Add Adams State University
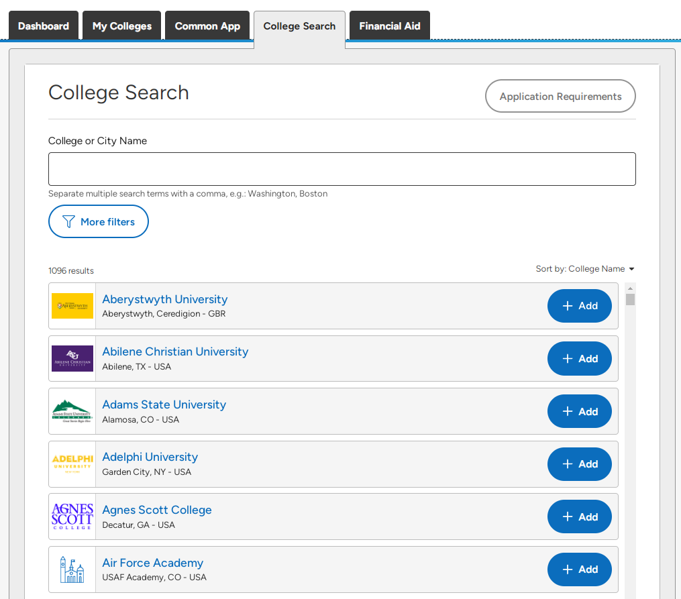Viewport: 681px width, 599px height. click(580, 411)
